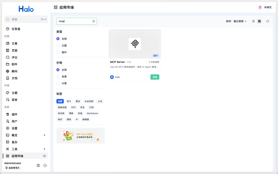Filter by 存储 tag
Image resolution: width=278 pixels, height=174 pixels.
tap(80, 113)
